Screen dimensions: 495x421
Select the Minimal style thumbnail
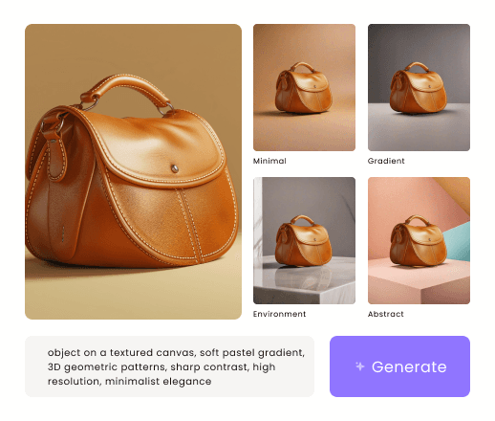point(304,87)
